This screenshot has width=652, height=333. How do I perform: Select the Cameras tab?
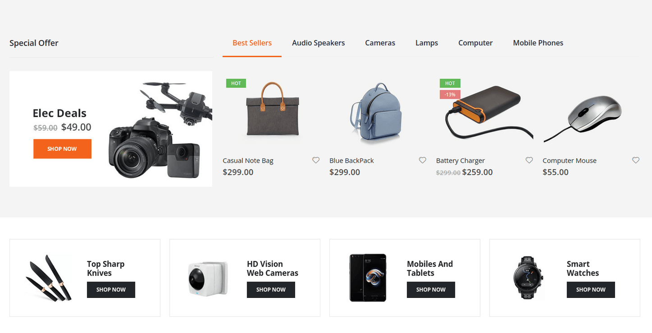point(380,43)
